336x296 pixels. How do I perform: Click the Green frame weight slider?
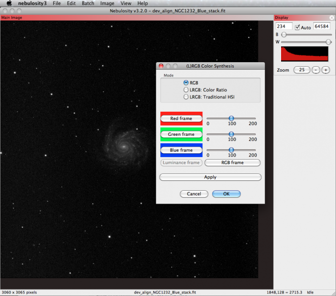tap(231, 134)
